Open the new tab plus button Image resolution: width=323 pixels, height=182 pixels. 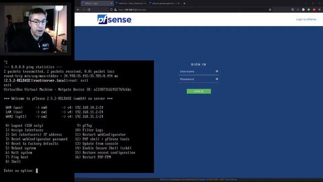[x=184, y=4]
